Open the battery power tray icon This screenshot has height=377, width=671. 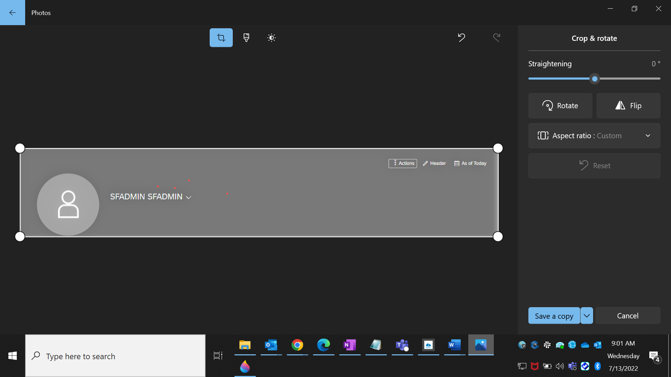pos(547,366)
